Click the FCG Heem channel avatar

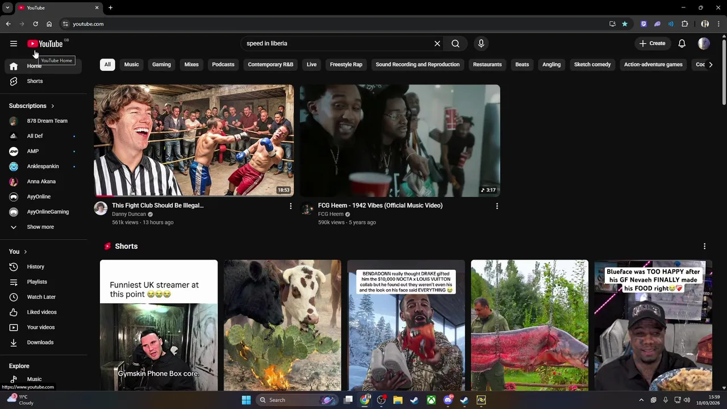[307, 208]
